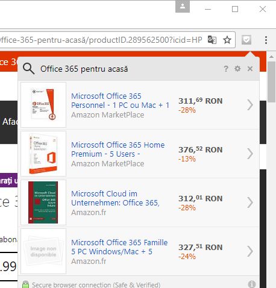Click the browser address bar URL
276x288 pixels.
tap(101, 40)
